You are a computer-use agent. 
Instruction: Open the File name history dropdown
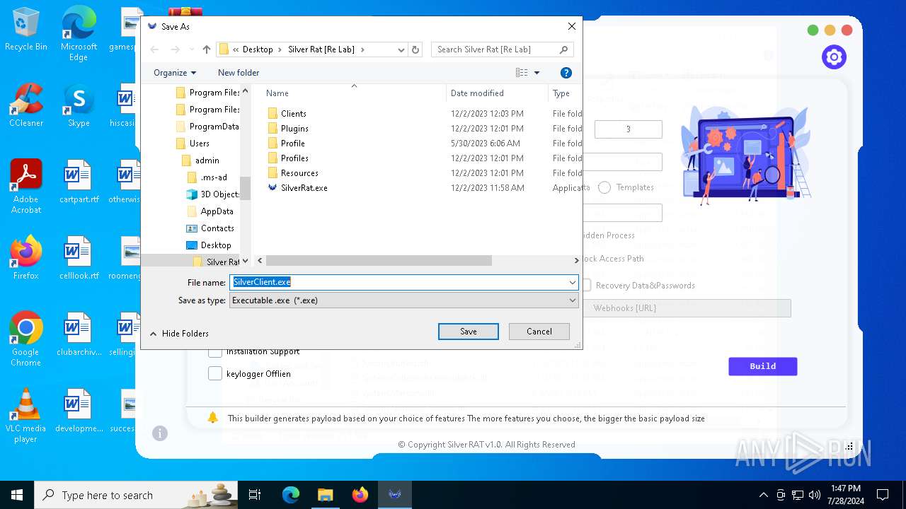coord(572,282)
